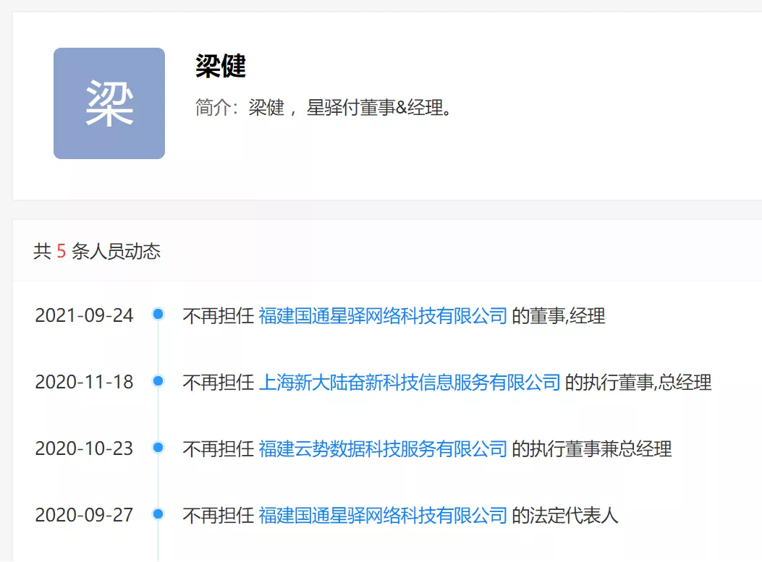The height and width of the screenshot is (562, 762).
Task: Click the date label 2021-09-24
Action: tap(85, 315)
